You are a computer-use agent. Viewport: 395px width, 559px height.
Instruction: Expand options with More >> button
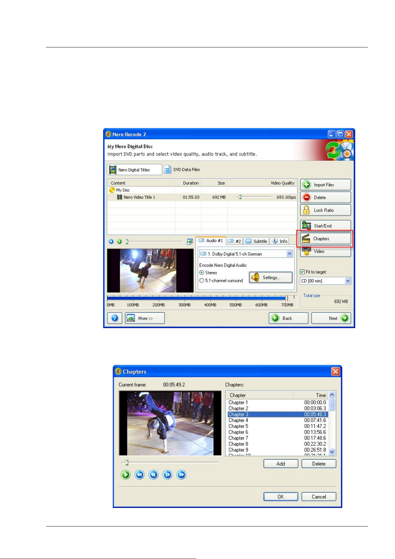[x=145, y=318]
